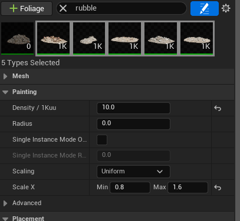Screen dimensions: 240x221
Task: Click the 'Scale X' property label
Action: point(24,187)
